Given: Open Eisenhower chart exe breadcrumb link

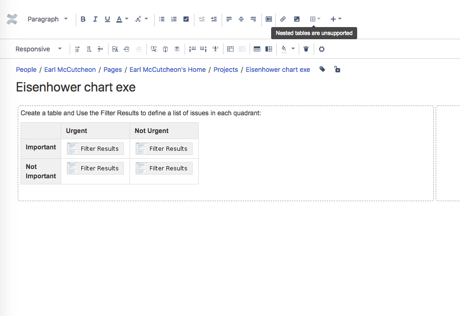Looking at the screenshot, I should click(278, 70).
